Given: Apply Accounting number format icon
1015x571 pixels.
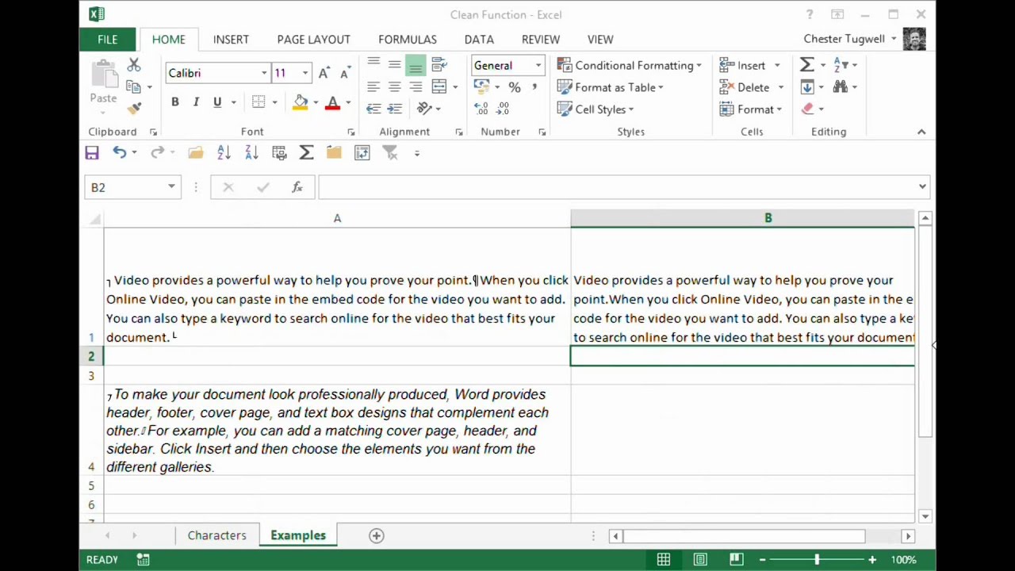Looking at the screenshot, I should tap(481, 86).
